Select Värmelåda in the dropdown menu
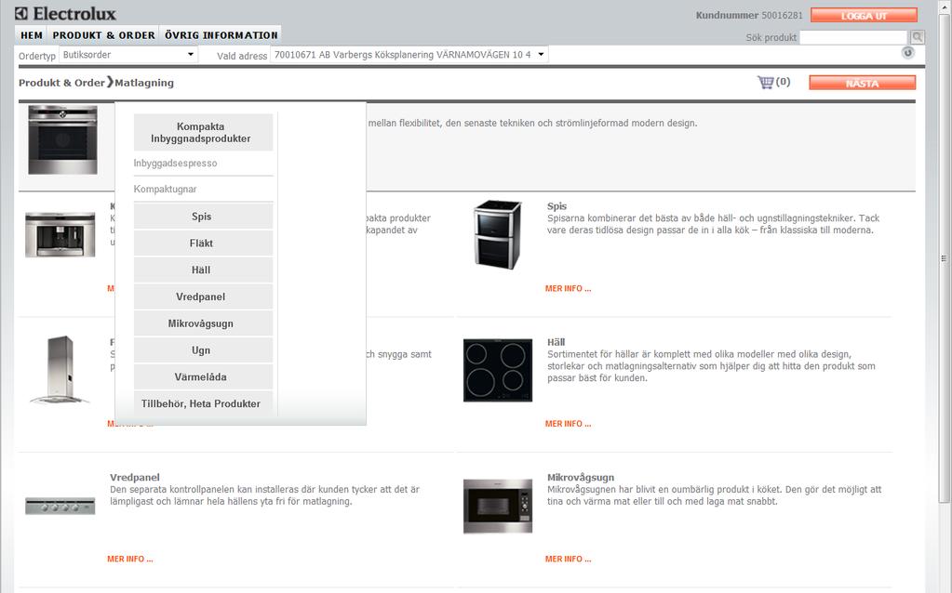The width and height of the screenshot is (952, 593). 203,376
